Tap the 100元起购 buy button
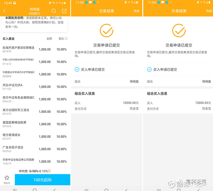Screen dimensions: 213x191 coord(43,180)
